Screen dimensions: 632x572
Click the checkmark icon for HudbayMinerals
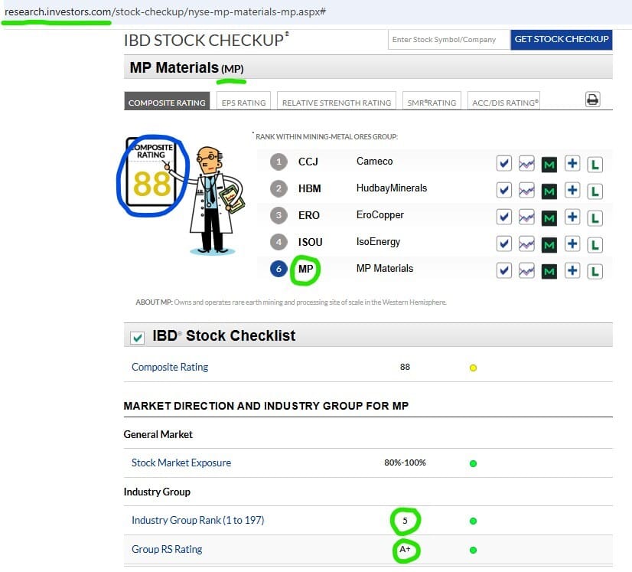click(503, 190)
